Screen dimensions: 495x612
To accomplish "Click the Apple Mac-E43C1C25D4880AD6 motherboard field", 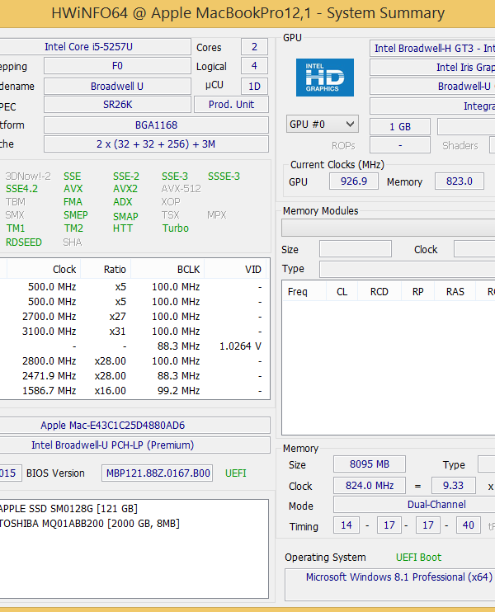I will [112, 426].
